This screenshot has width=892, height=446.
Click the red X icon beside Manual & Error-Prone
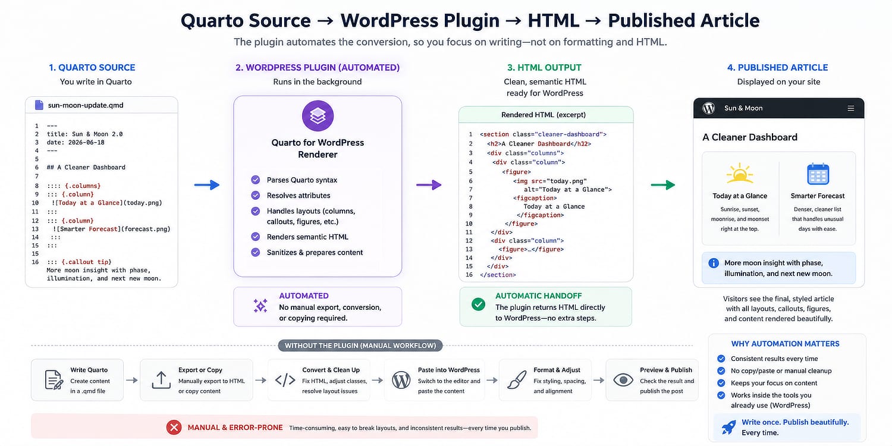(x=174, y=427)
